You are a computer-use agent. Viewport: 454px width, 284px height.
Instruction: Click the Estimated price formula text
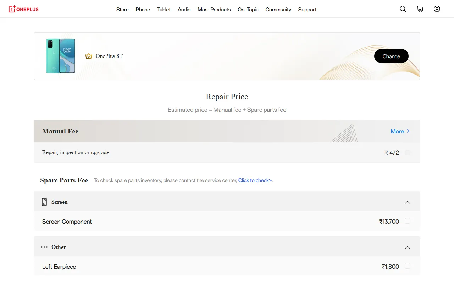(x=227, y=110)
